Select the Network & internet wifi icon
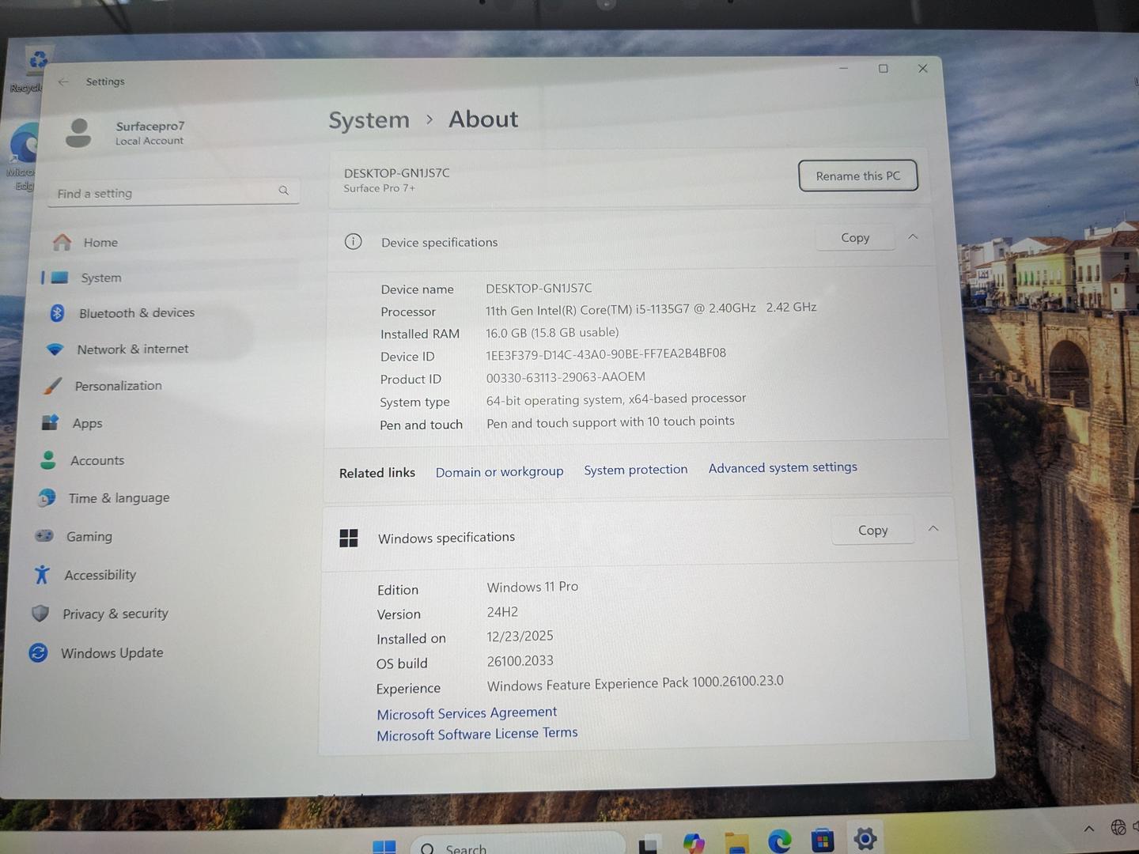 [55, 350]
